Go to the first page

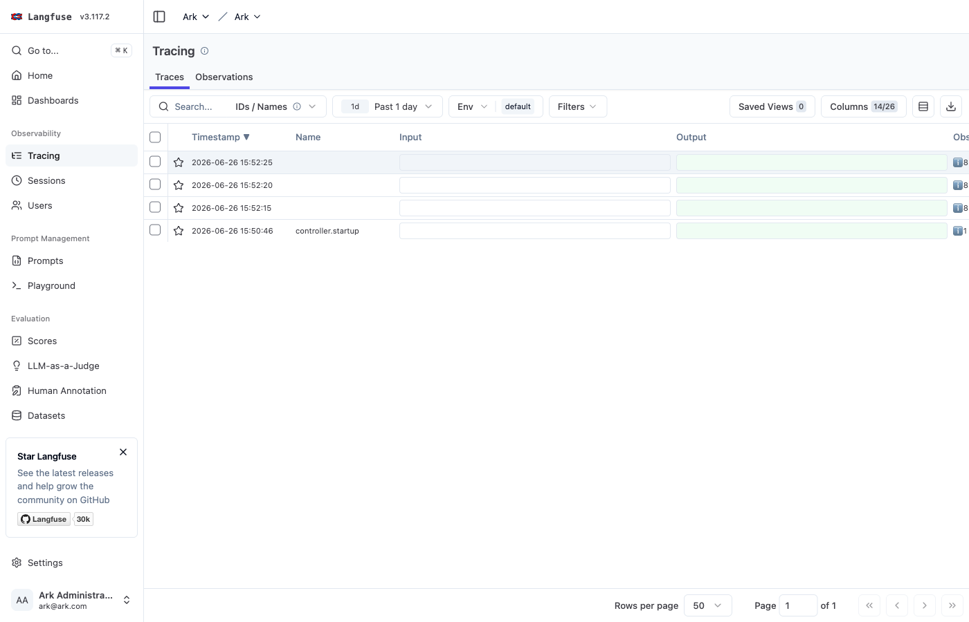click(x=869, y=605)
